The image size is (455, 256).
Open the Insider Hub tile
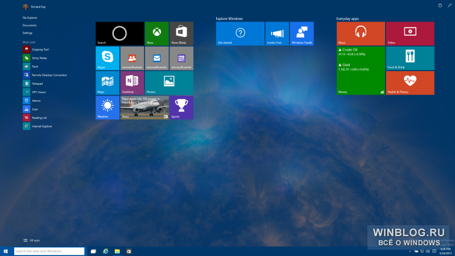click(x=277, y=34)
